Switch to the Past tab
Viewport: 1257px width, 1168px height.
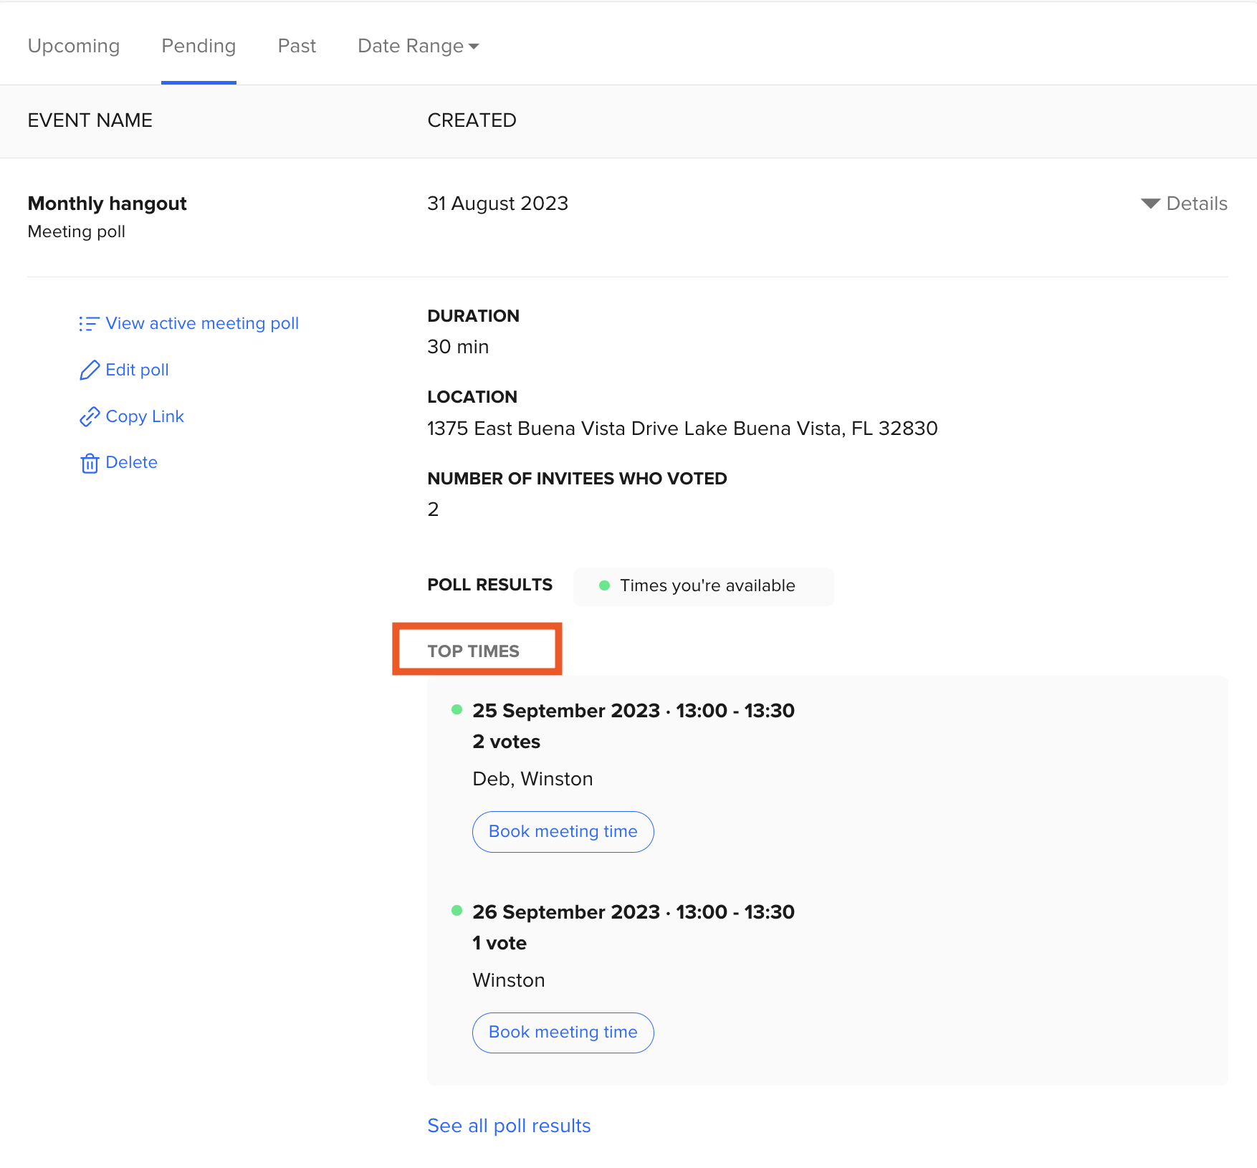click(x=297, y=46)
